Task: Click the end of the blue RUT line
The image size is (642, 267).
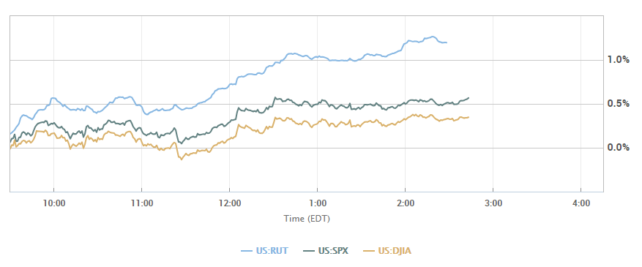Action: (x=447, y=42)
